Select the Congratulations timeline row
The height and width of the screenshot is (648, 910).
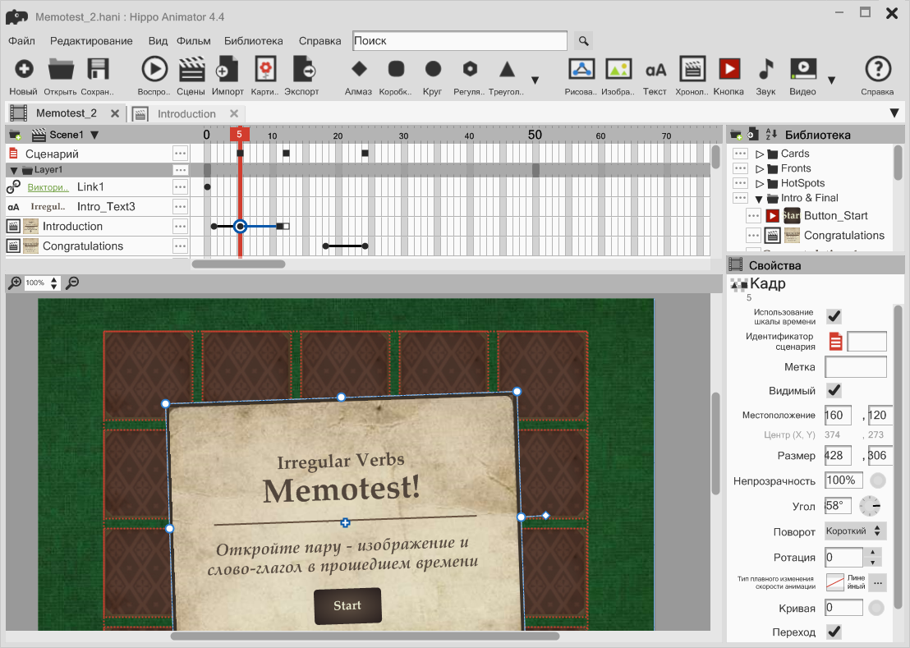click(x=98, y=246)
